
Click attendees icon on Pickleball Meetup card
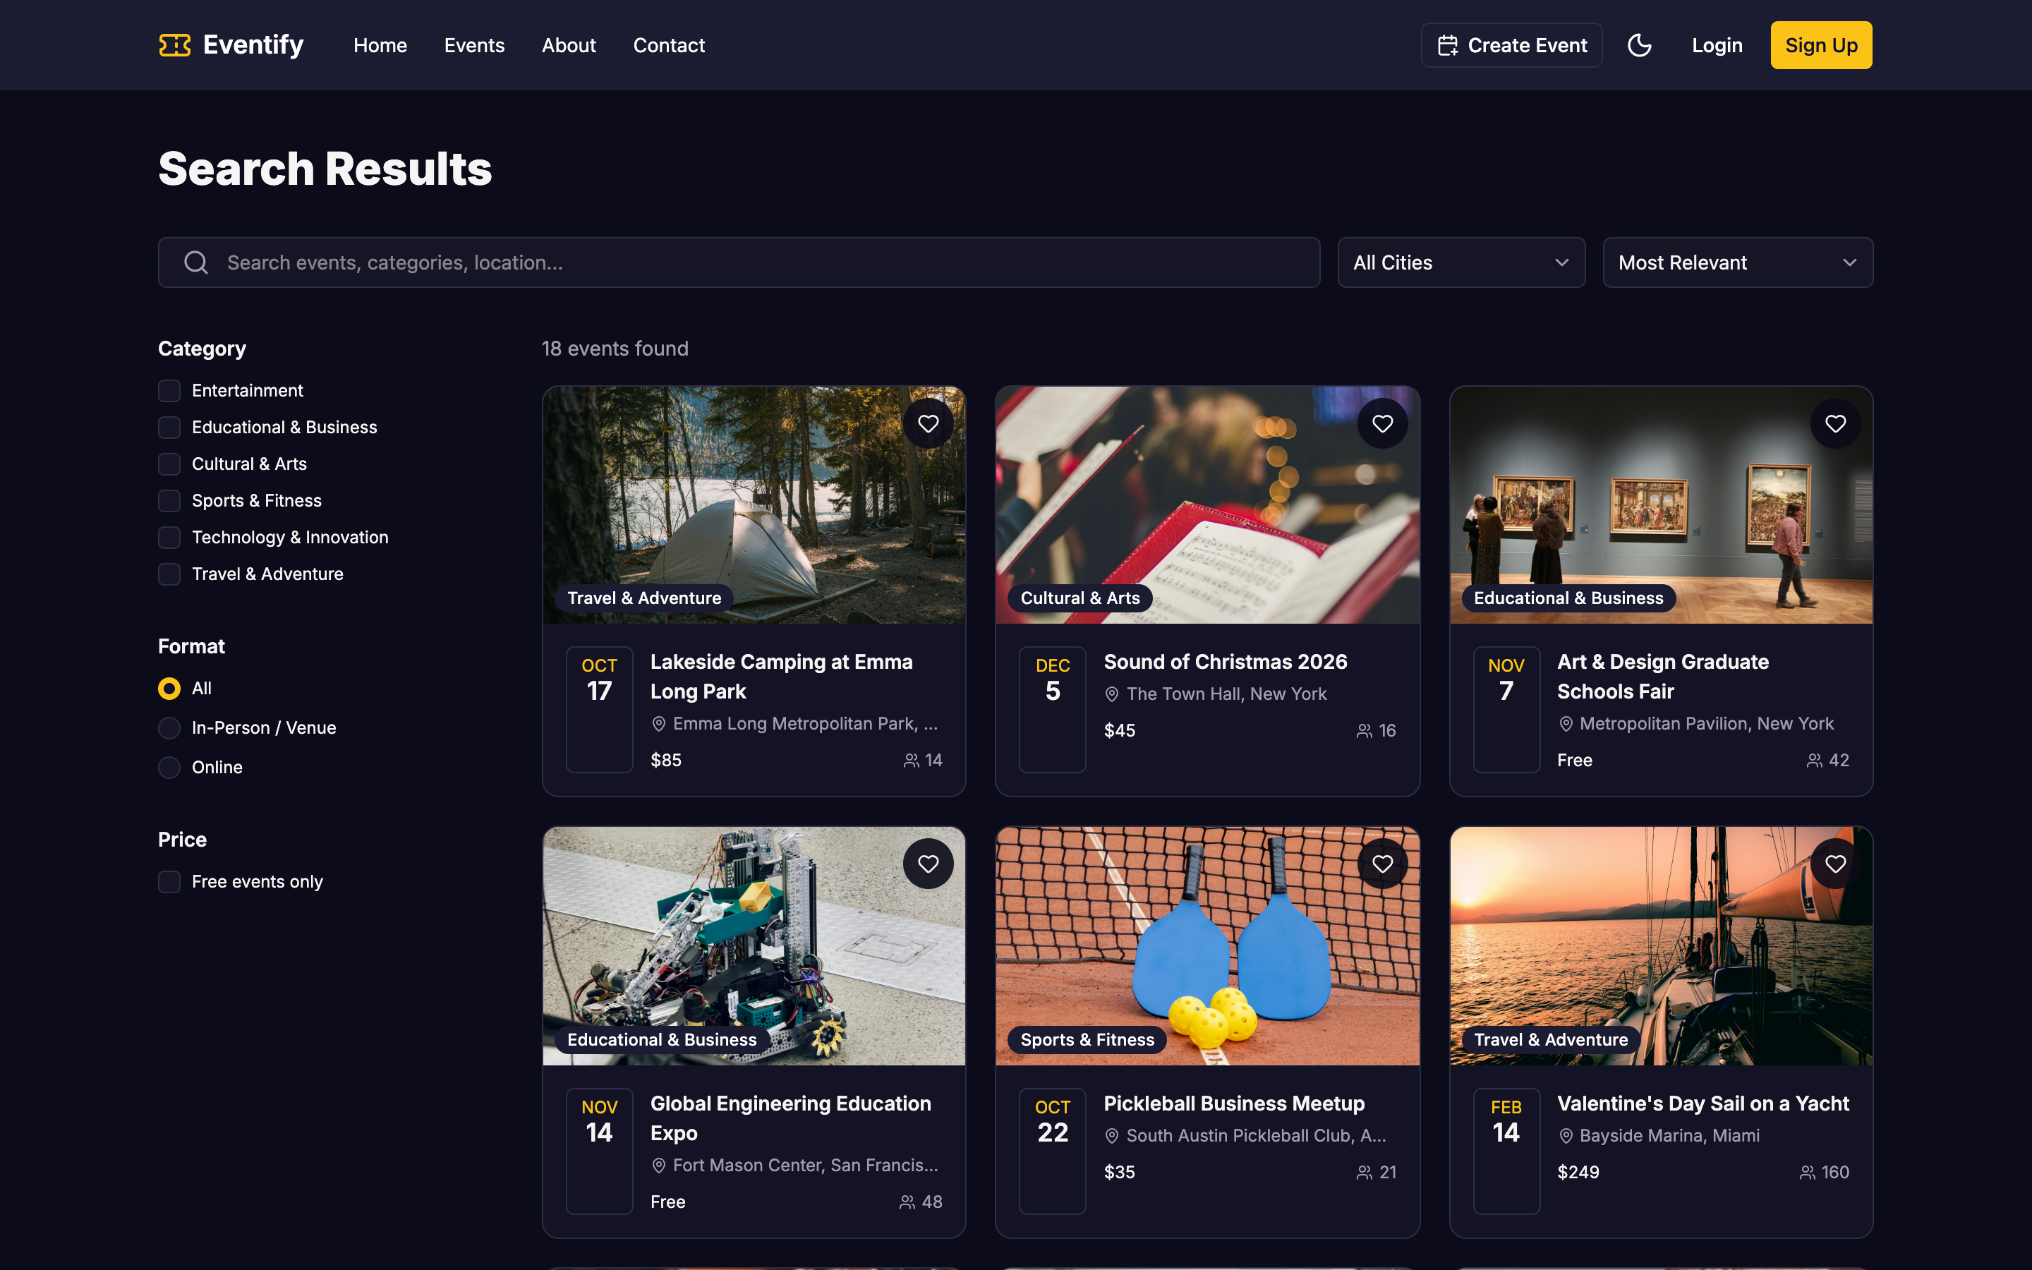(1365, 1173)
